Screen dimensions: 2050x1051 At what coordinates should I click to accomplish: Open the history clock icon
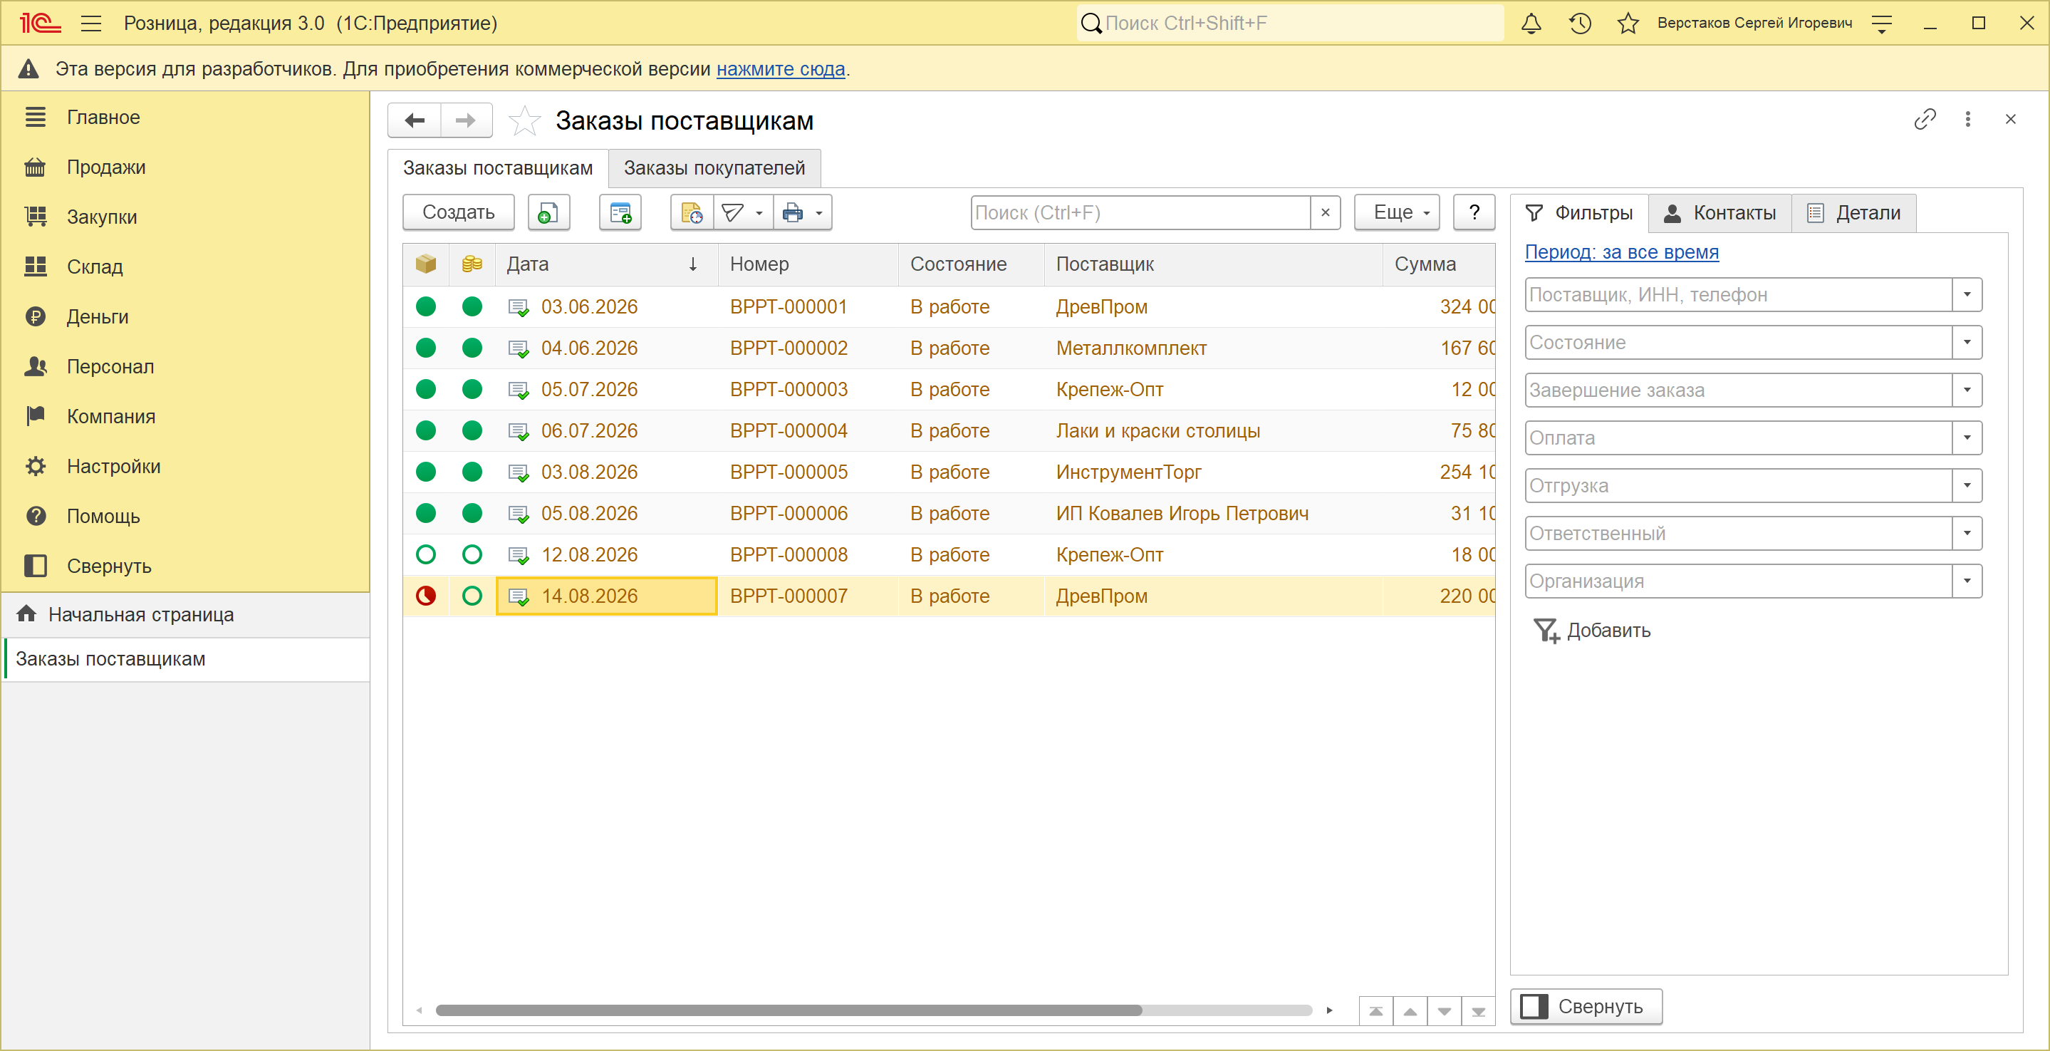tap(1580, 23)
